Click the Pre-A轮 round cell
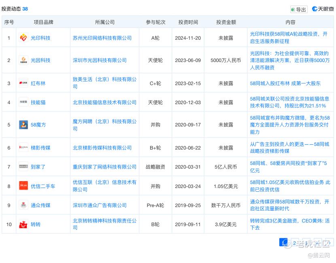 point(155,205)
